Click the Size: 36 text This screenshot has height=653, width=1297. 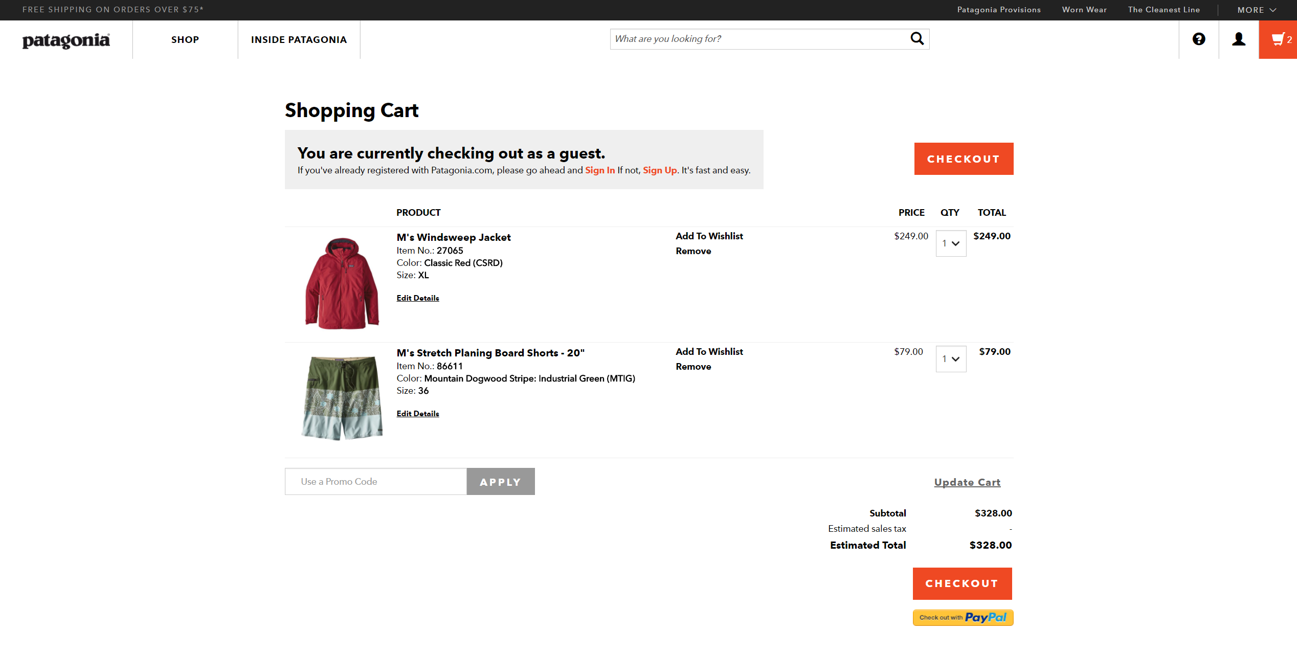click(x=413, y=391)
